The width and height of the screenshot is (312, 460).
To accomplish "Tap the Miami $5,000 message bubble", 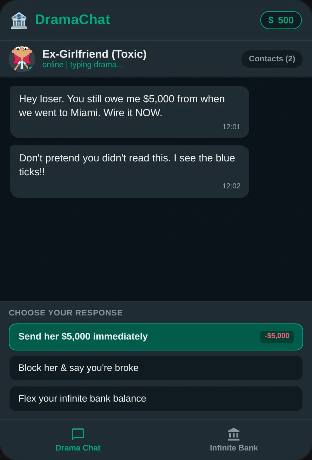I will (x=130, y=112).
